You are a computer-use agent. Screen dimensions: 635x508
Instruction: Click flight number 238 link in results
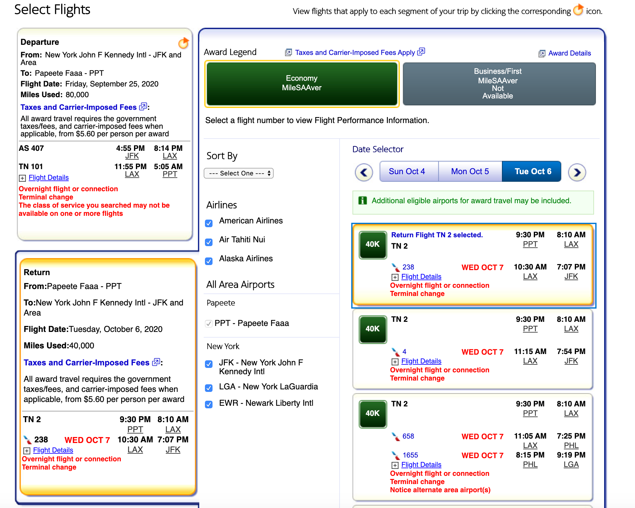click(408, 267)
